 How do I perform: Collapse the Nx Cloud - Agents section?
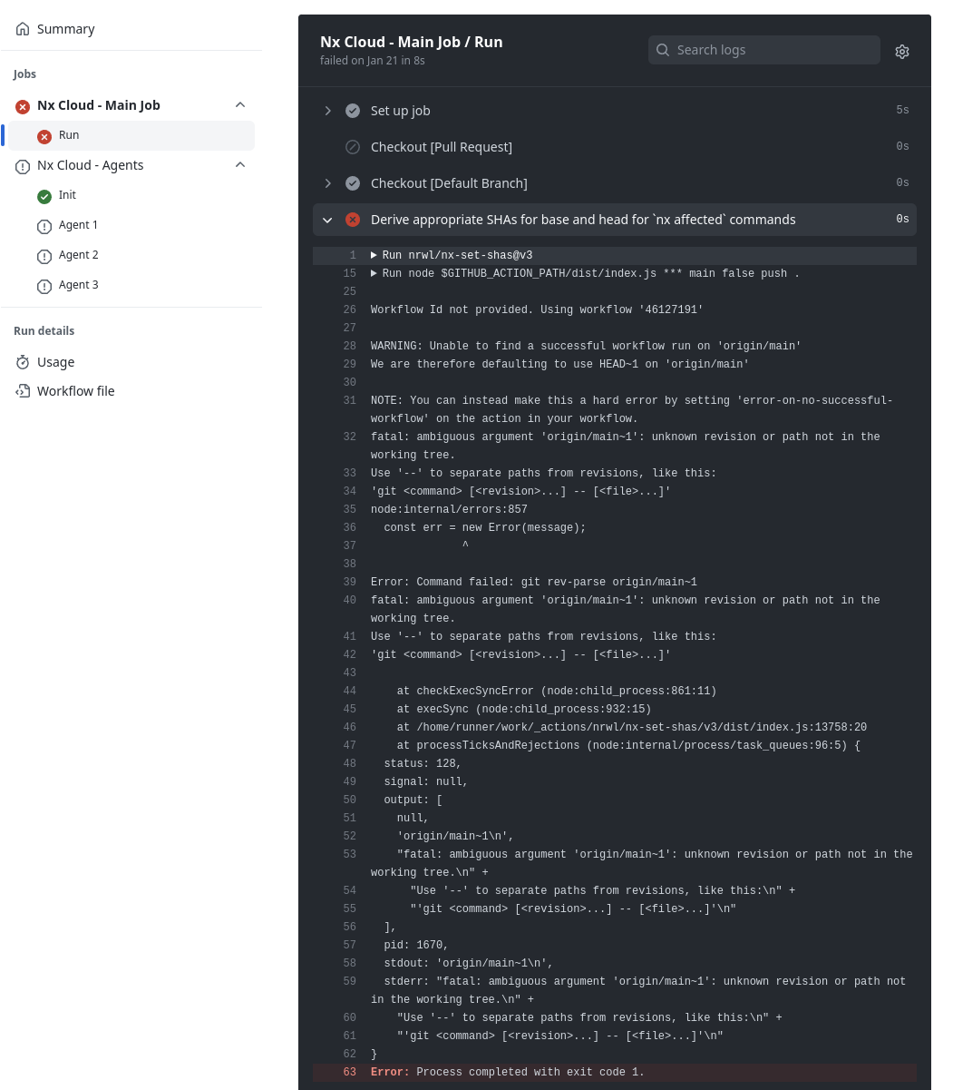click(x=240, y=165)
